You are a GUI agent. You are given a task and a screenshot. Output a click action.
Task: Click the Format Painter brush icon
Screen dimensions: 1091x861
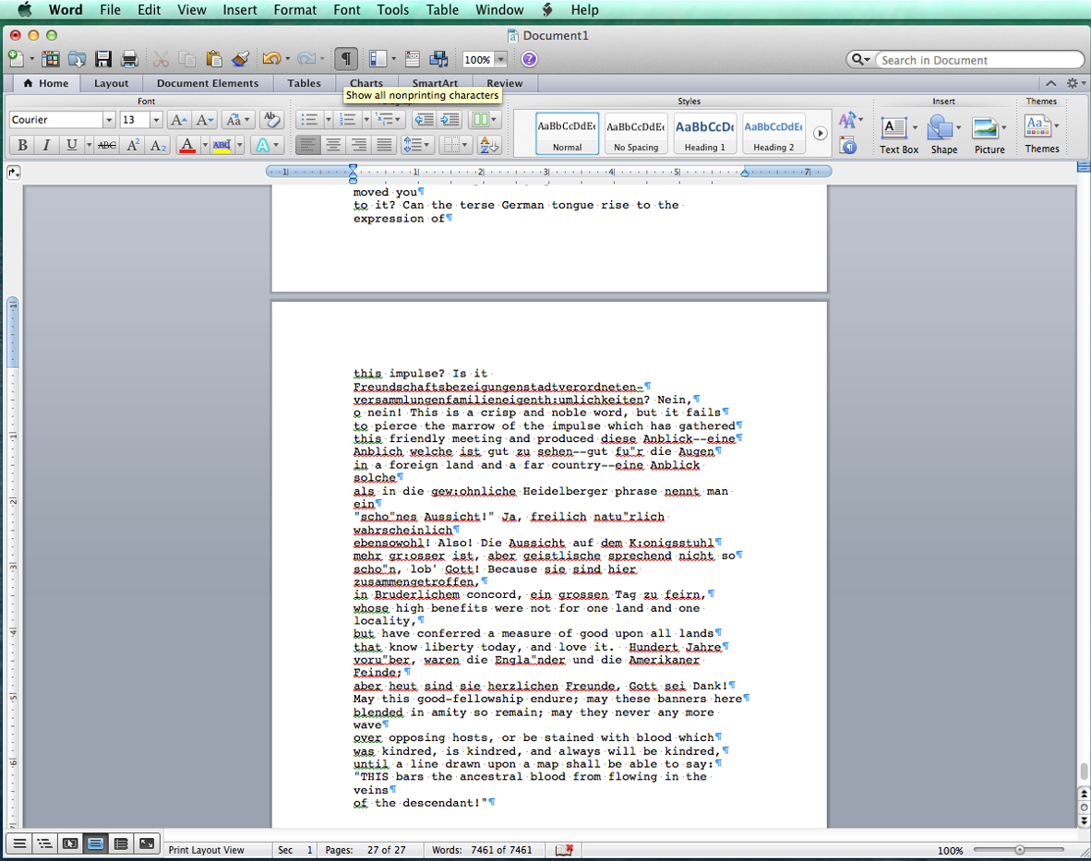point(240,59)
